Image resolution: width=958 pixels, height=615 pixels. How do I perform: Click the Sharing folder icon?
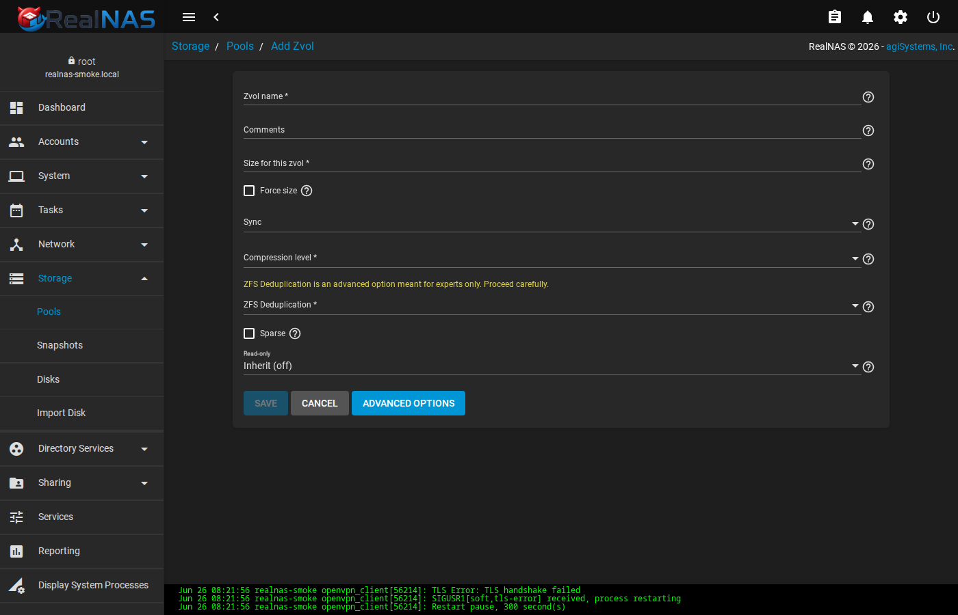[x=16, y=483]
